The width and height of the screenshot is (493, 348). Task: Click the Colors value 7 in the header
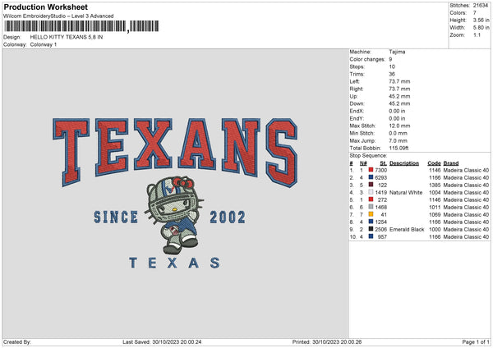pyautogui.click(x=474, y=13)
